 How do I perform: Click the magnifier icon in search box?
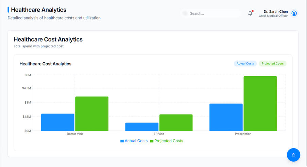pyautogui.click(x=185, y=13)
